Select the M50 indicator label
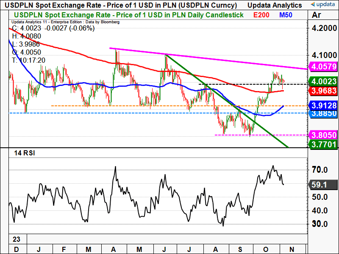Screen dimensions: 339x254 click(286, 15)
